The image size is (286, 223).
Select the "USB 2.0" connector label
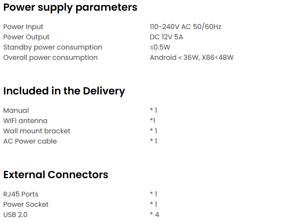click(15, 215)
